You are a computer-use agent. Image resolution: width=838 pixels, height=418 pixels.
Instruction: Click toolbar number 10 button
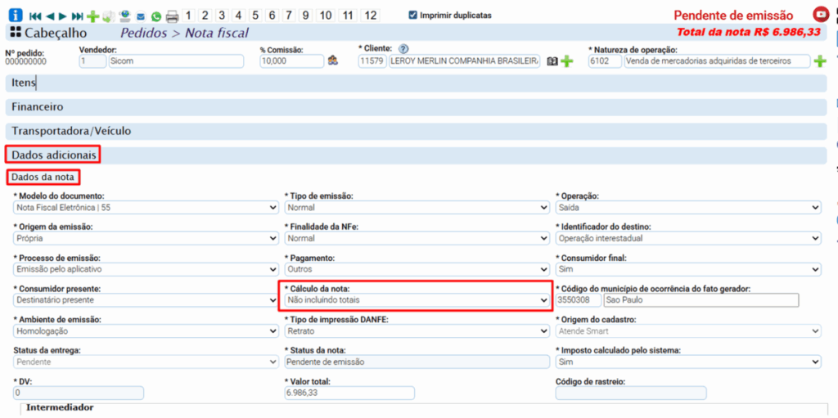point(326,16)
